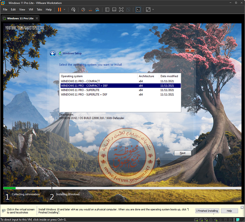Viewport: 245px width, 222px height.
Task: Click the I Finished Installing button
Action: pyautogui.click(x=207, y=211)
